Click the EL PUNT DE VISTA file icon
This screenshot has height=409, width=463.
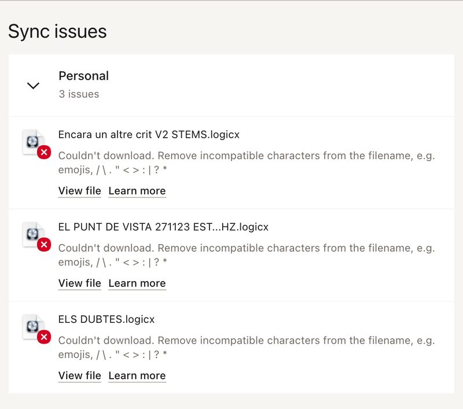point(32,234)
